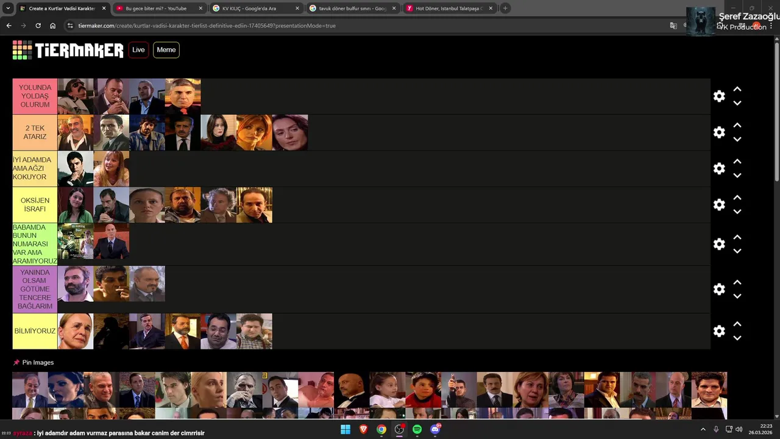Open Brave browser from taskbar
Viewport: 780px width, 439px height.
364,429
